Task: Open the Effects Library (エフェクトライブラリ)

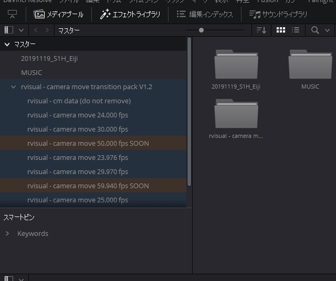Action: (x=130, y=14)
